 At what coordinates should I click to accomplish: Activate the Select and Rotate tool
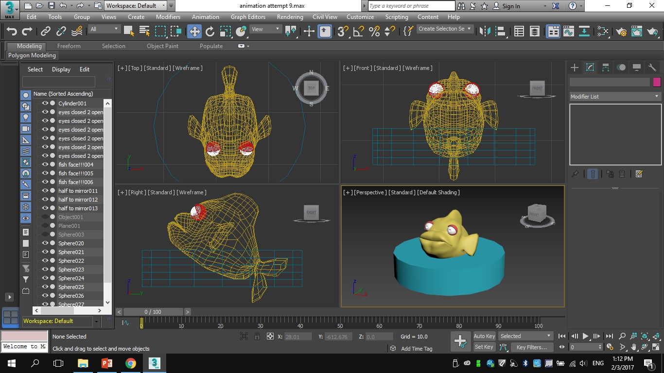click(x=210, y=32)
